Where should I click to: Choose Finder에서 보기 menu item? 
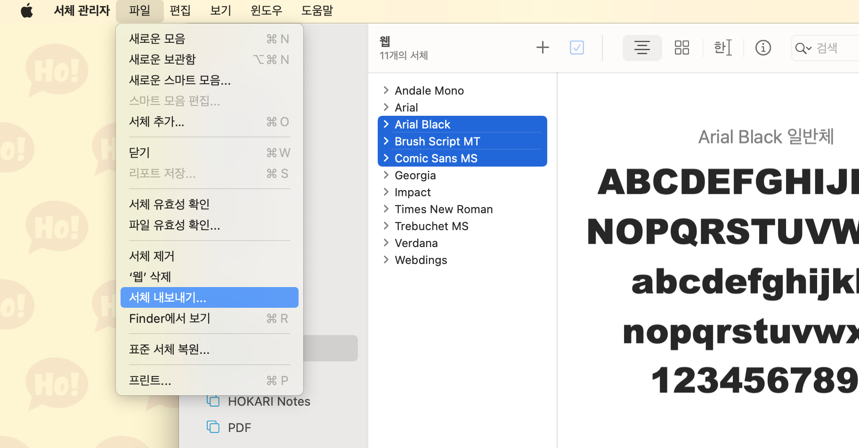210,318
